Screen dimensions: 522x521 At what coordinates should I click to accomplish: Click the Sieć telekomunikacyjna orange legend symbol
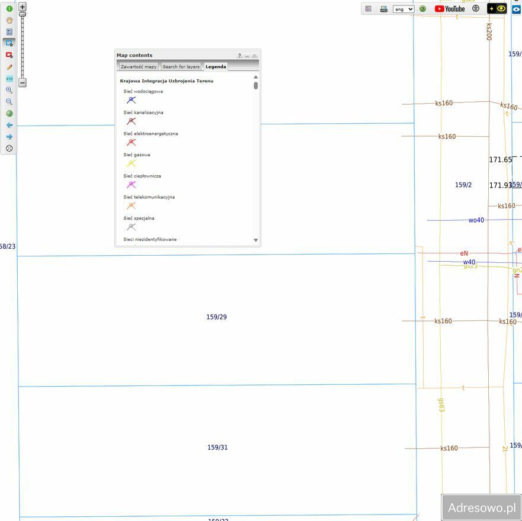[x=131, y=205]
